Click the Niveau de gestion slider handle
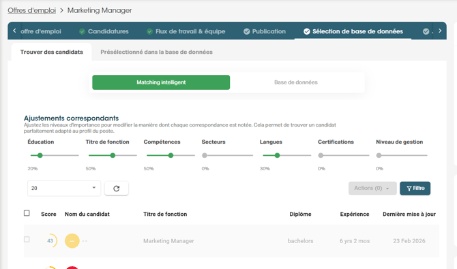 pyautogui.click(x=379, y=155)
